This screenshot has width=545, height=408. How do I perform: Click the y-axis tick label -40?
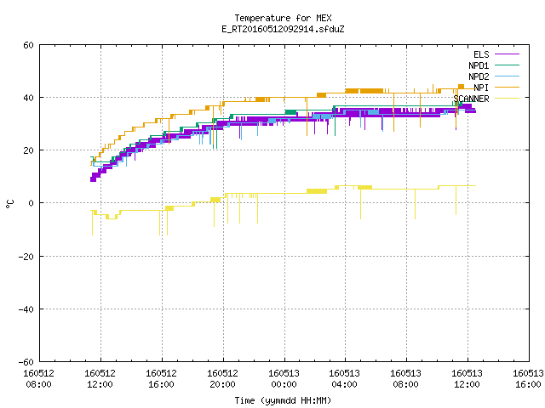point(26,309)
